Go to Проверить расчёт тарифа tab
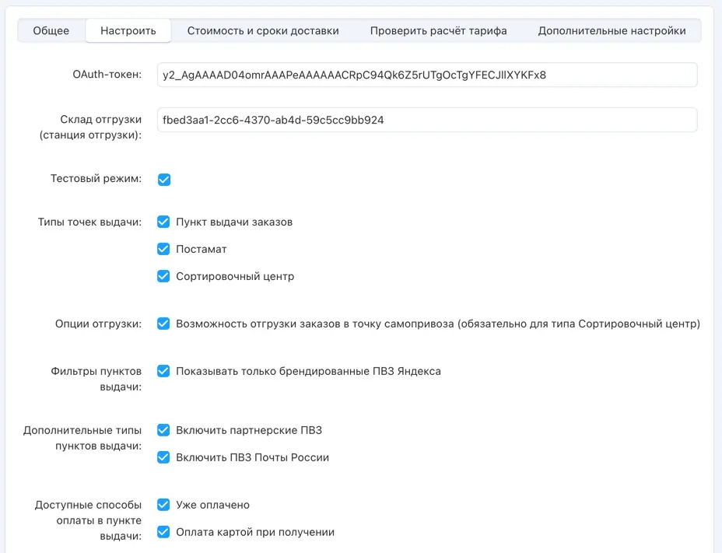The height and width of the screenshot is (553, 722). coord(438,31)
